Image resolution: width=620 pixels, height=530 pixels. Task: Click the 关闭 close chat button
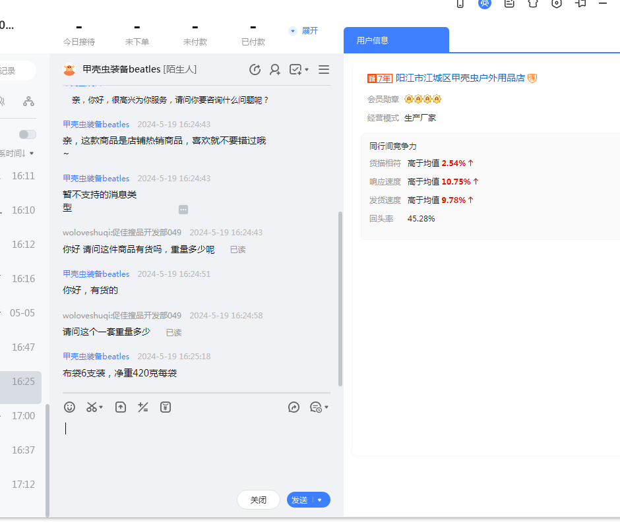259,500
